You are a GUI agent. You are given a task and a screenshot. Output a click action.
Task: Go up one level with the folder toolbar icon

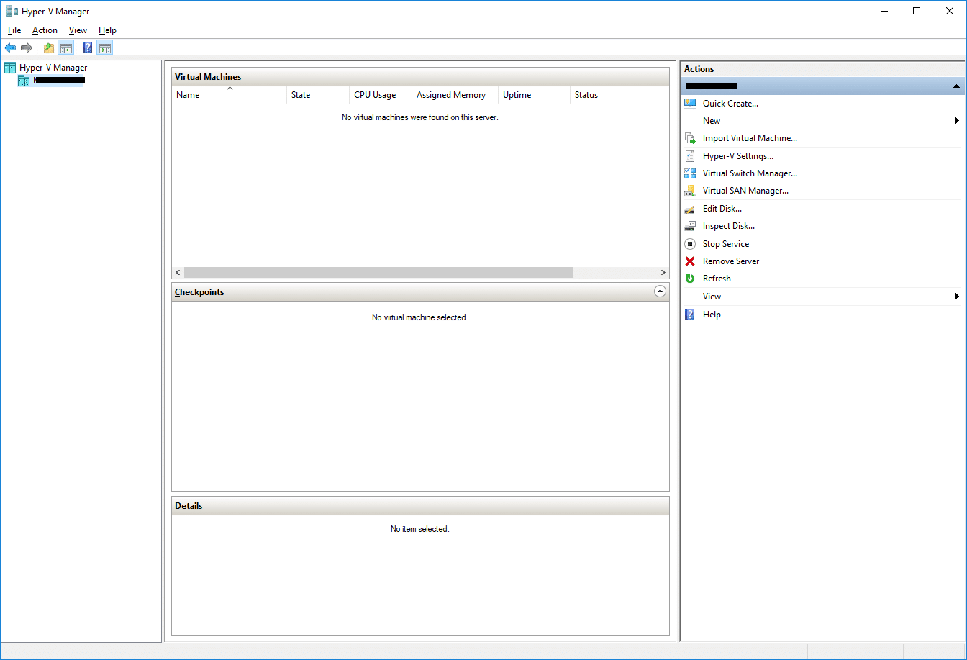[49, 48]
